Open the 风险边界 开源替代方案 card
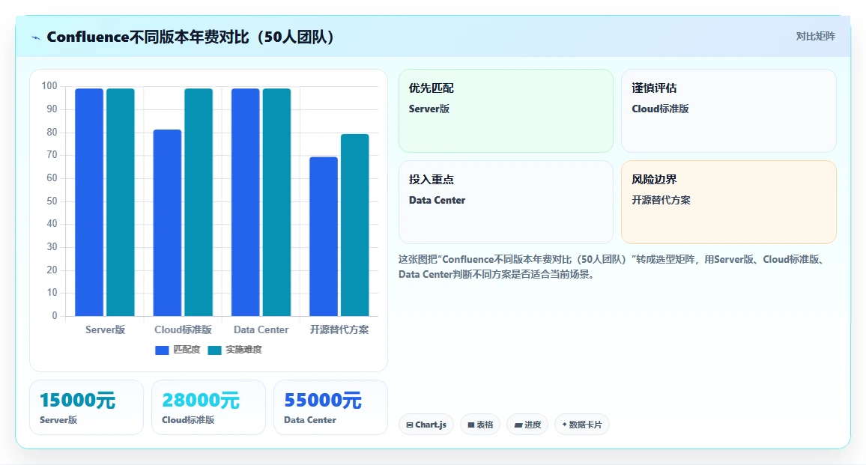This screenshot has width=866, height=465. click(728, 202)
